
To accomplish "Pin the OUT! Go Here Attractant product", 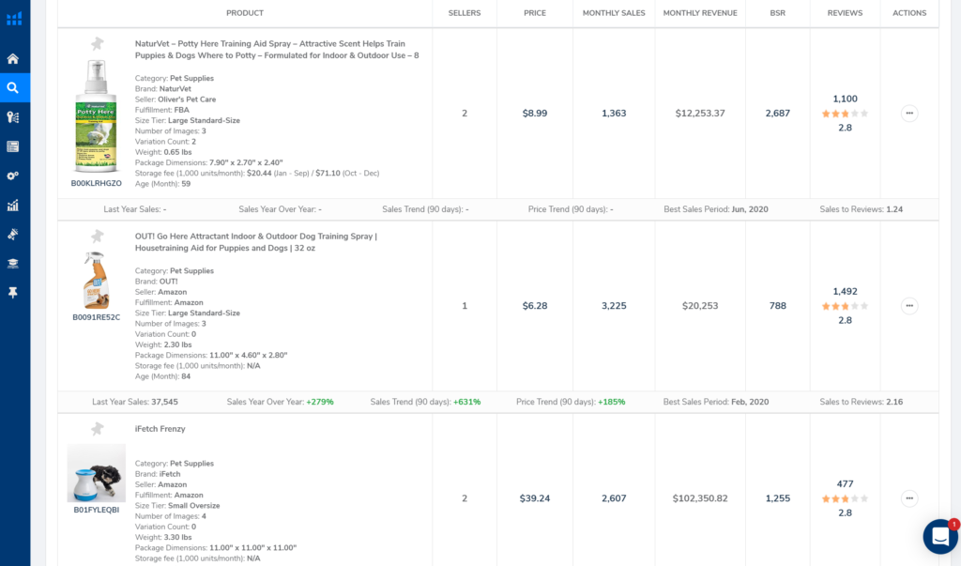I will pyautogui.click(x=98, y=237).
